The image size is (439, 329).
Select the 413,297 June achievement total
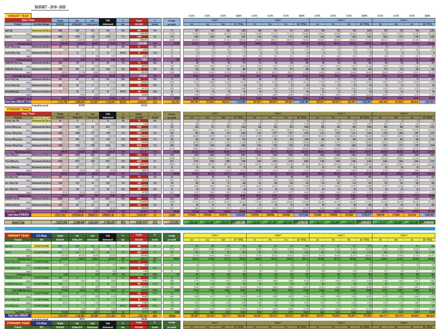(92, 102)
